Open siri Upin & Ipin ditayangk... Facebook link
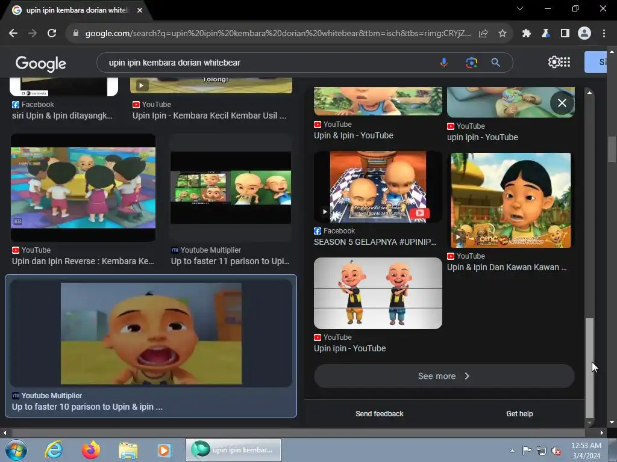The width and height of the screenshot is (617, 462). point(62,115)
